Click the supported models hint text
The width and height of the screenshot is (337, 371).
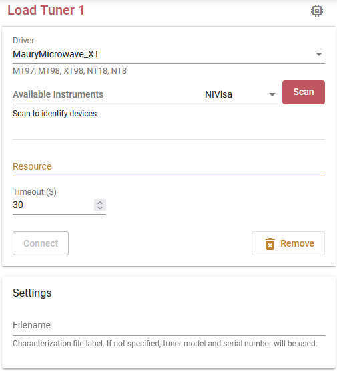coord(69,71)
